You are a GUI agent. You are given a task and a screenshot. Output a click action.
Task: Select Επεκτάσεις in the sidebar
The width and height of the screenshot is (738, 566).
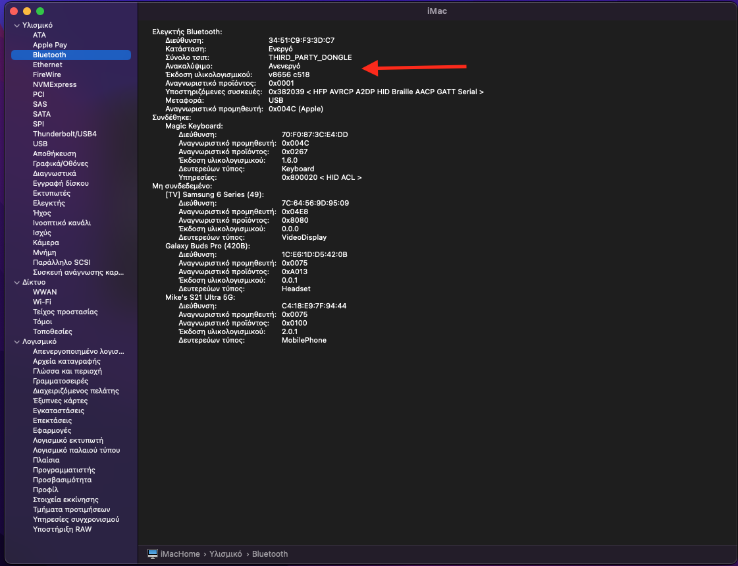click(x=52, y=421)
